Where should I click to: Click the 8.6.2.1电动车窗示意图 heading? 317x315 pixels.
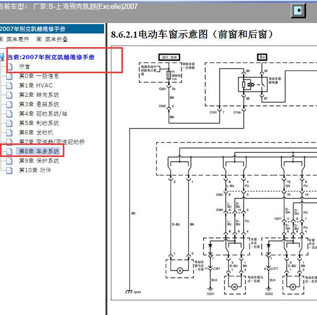pos(192,34)
